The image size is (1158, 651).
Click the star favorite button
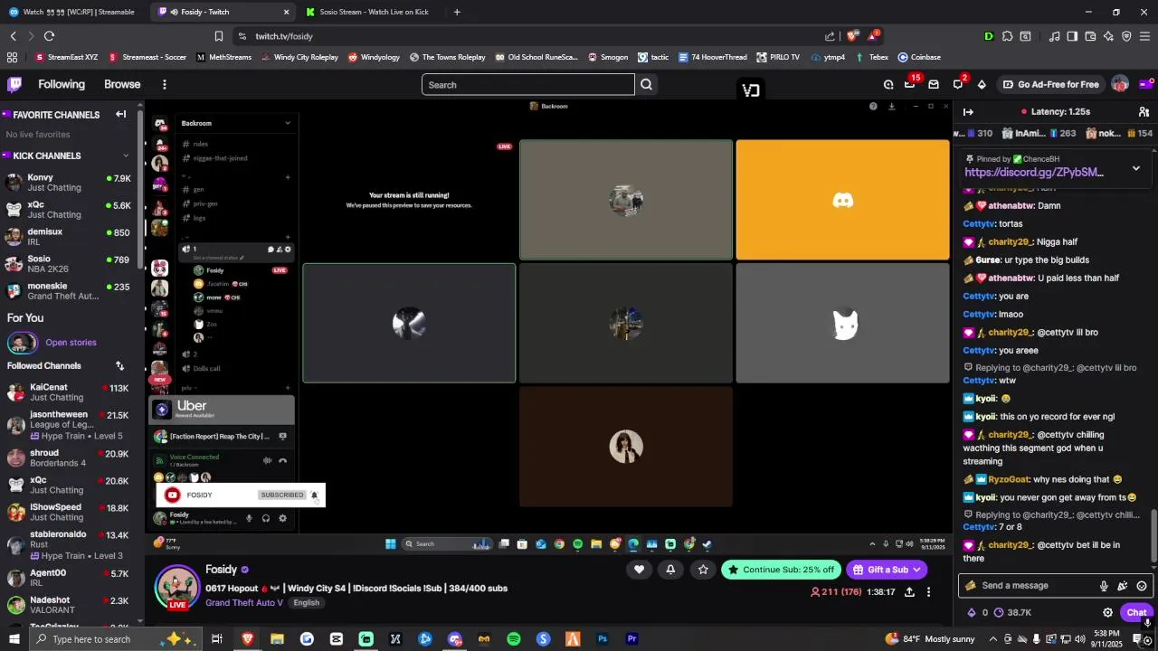click(x=703, y=569)
